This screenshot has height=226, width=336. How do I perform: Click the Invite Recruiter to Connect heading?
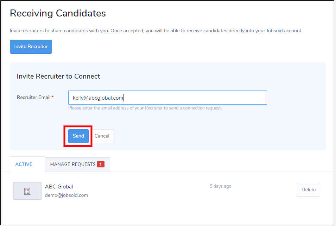tap(58, 76)
